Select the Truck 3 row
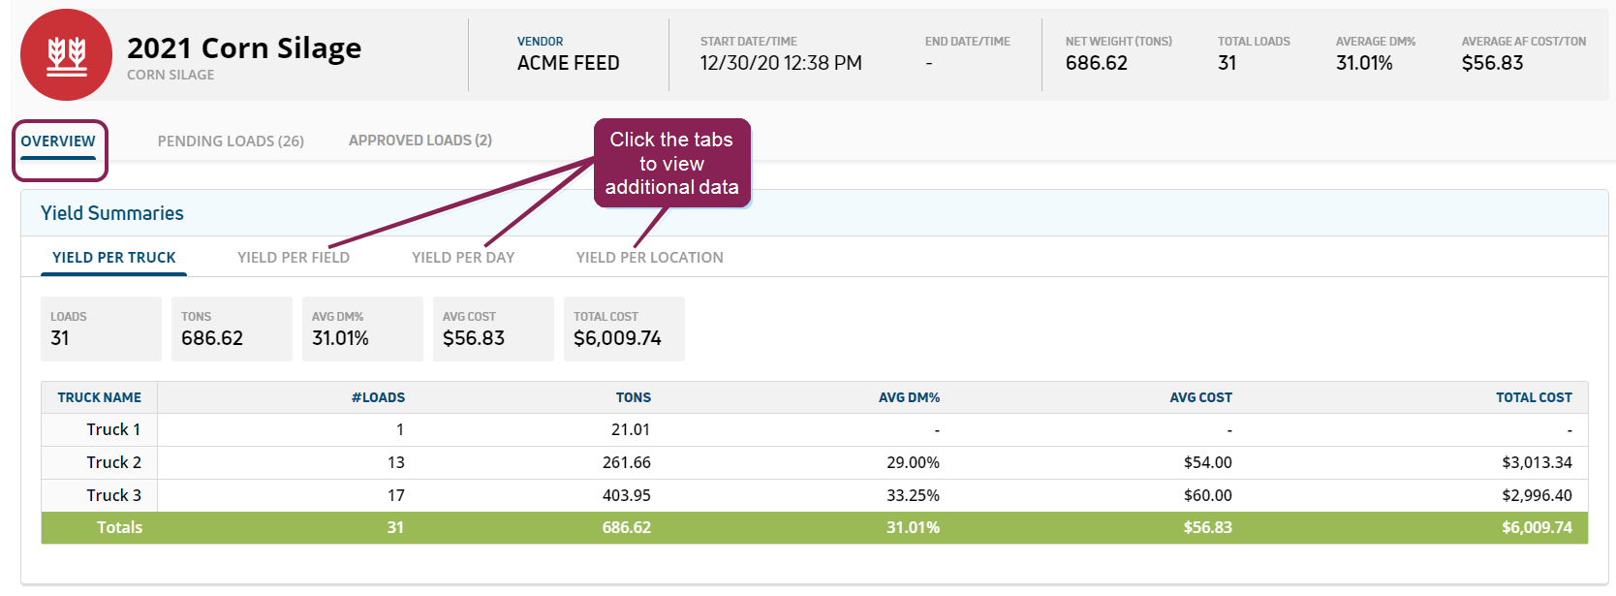Viewport: 1616px width, 596px height. (113, 495)
